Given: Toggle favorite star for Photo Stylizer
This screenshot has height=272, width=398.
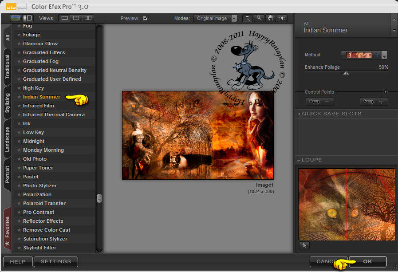Looking at the screenshot, I should tap(19, 186).
